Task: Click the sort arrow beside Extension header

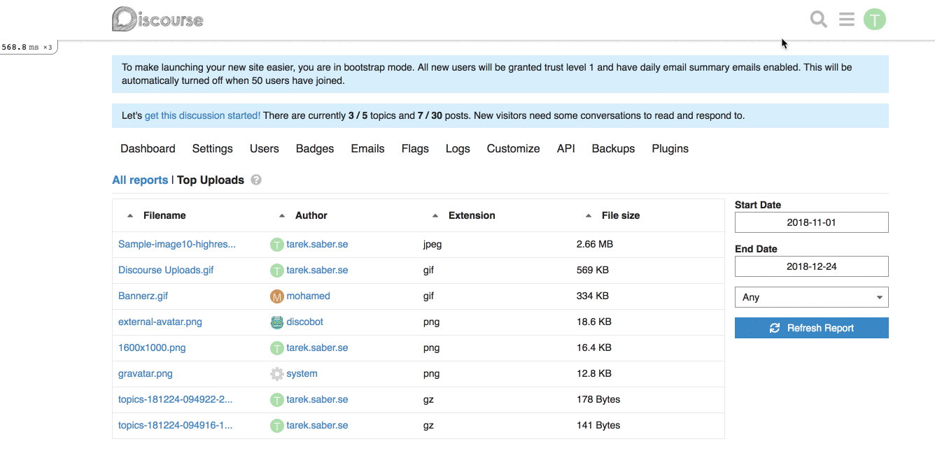Action: click(x=435, y=216)
